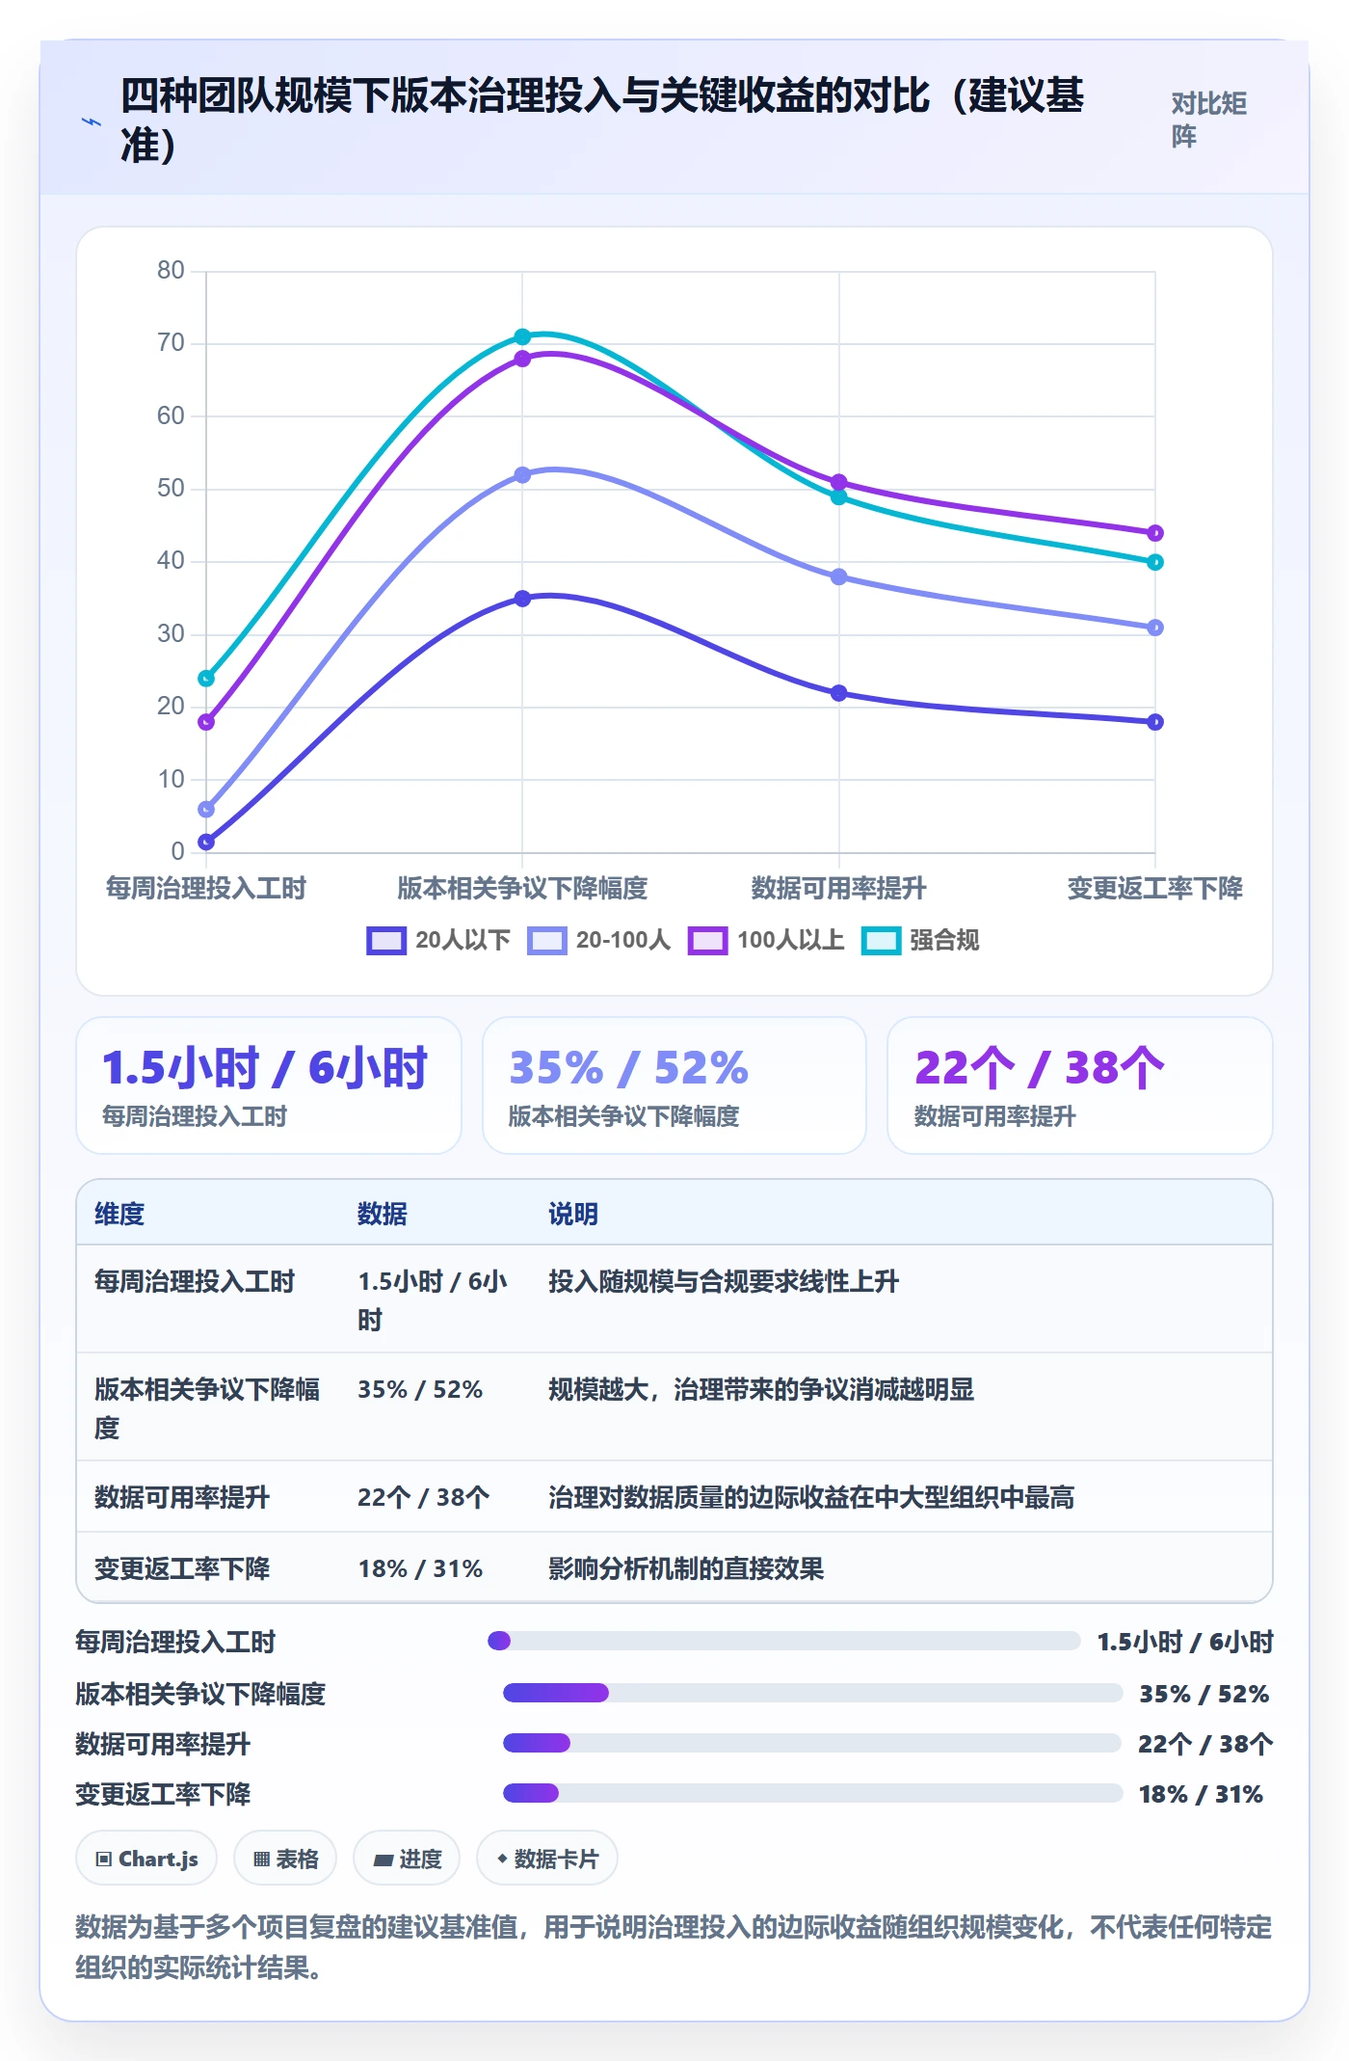Click the 版本相关争议下降幅度 progress bar
Viewport: 1349px width, 2061px height.
[813, 1693]
